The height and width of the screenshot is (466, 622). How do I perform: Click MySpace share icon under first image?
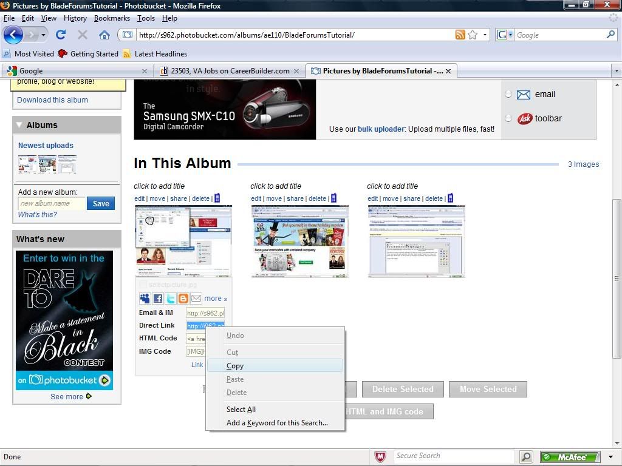(x=145, y=299)
